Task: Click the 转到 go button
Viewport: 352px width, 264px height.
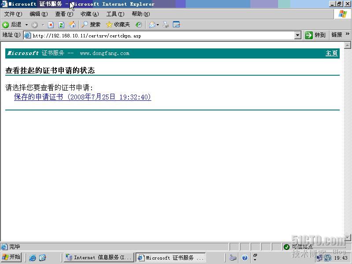Action: pos(315,35)
